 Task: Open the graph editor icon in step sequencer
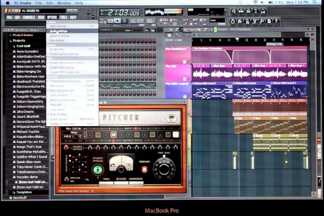(x=146, y=30)
